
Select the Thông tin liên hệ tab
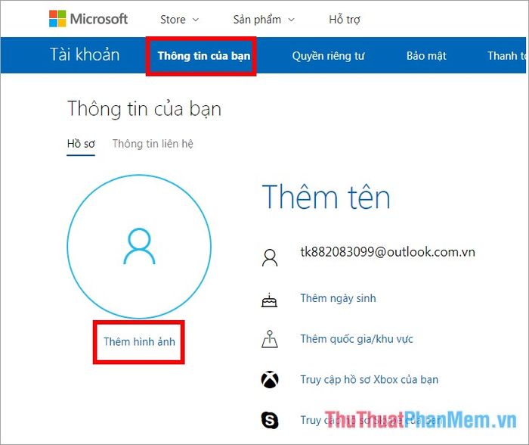pos(153,144)
